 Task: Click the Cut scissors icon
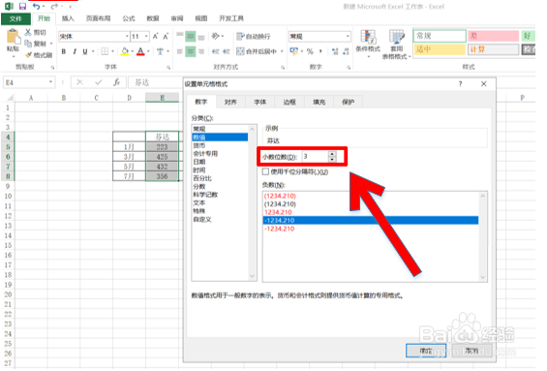28,33
